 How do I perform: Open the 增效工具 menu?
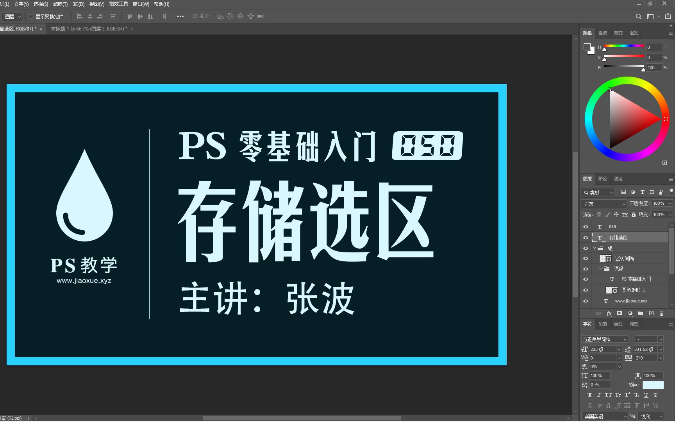click(x=119, y=4)
